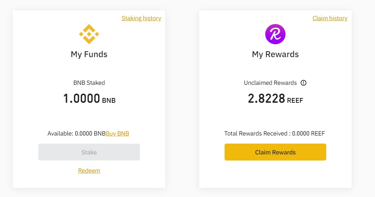Click empty space below Claim Rewards button
Screen dimensions: 375x197
[x=275, y=174]
